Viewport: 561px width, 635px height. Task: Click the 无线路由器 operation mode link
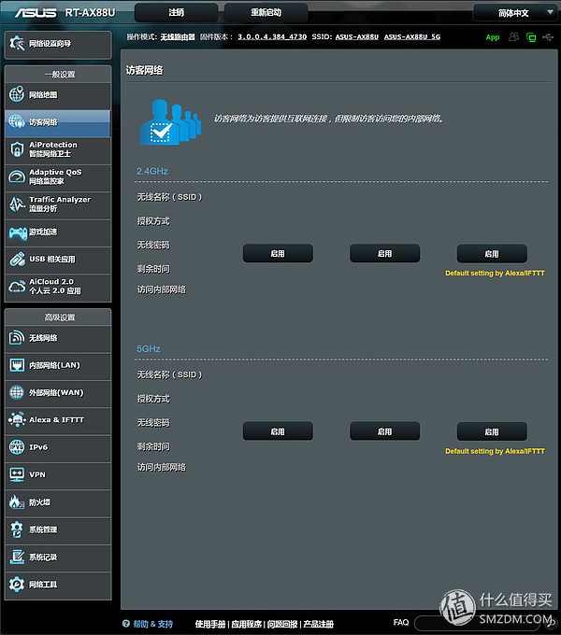point(178,36)
